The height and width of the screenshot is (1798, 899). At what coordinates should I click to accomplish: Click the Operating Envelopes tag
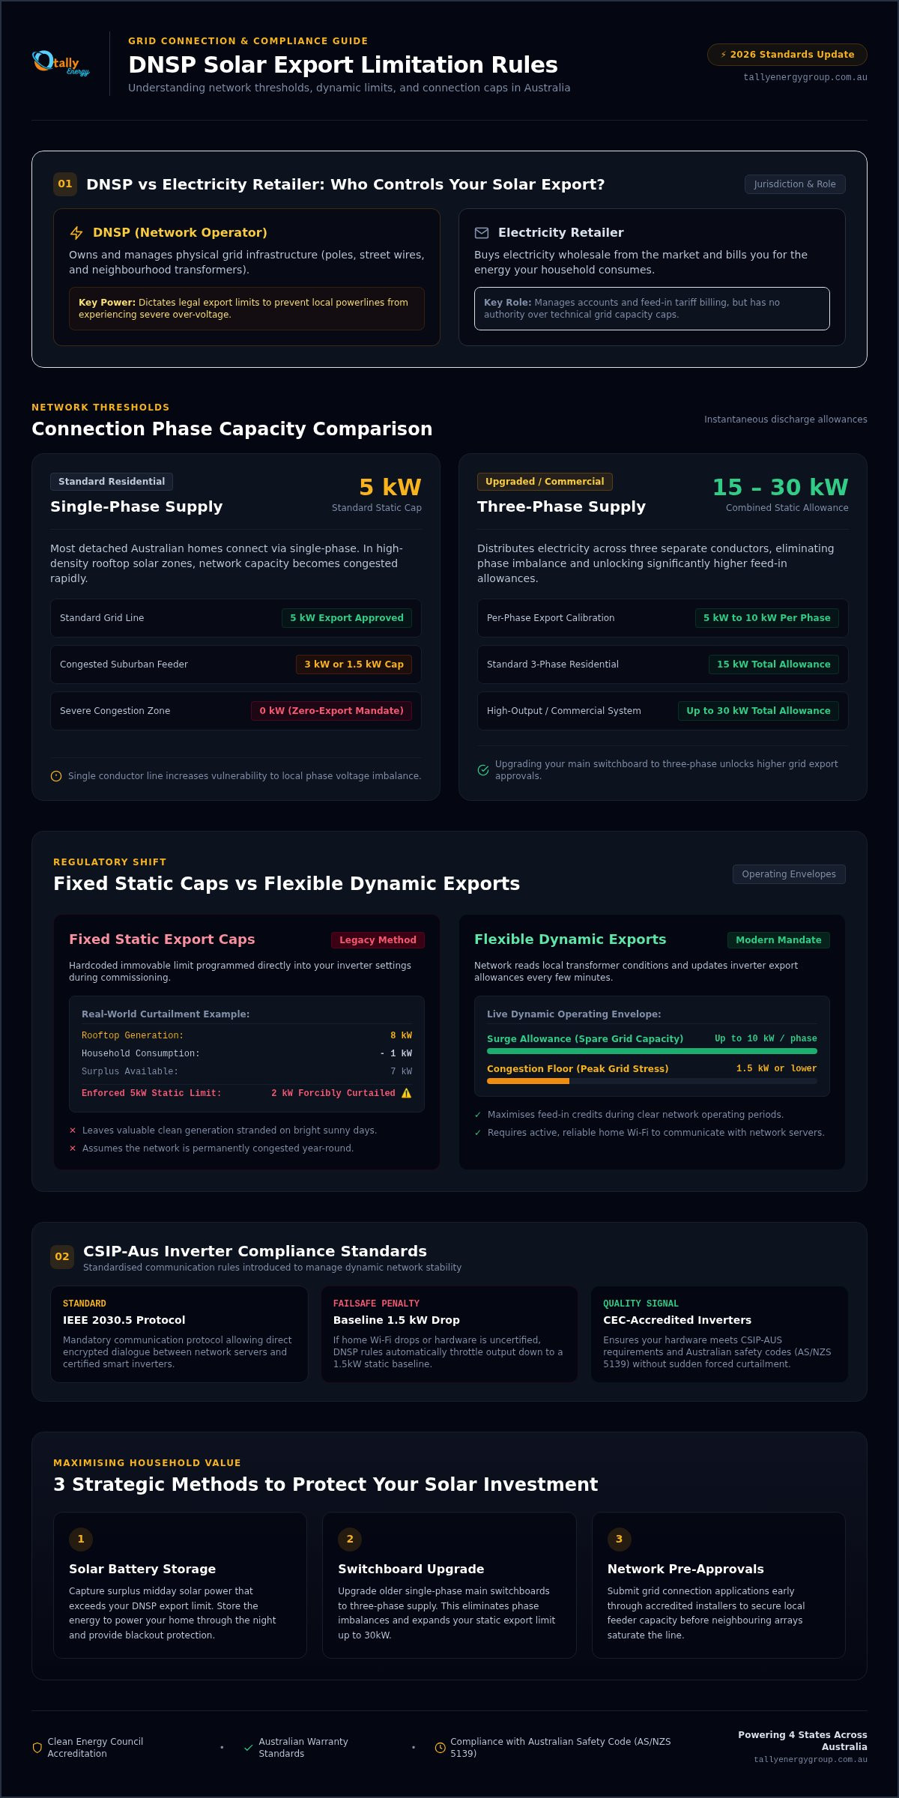[x=789, y=874]
